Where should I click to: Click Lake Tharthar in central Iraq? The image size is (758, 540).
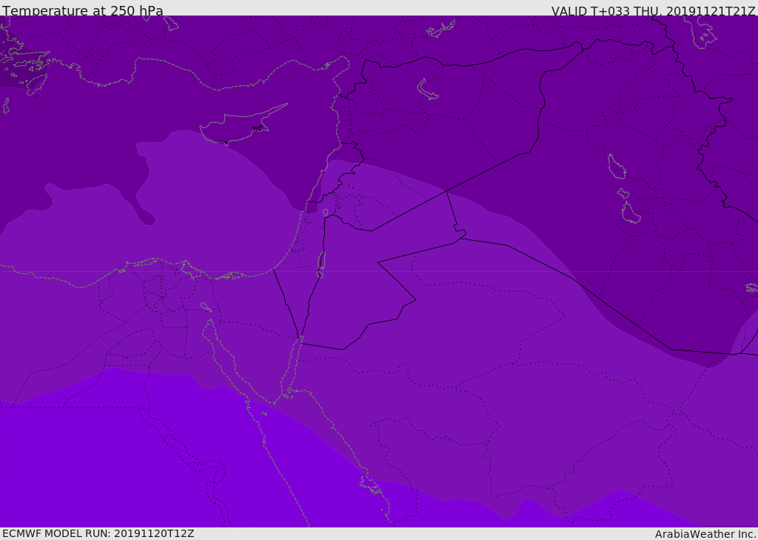tap(617, 167)
